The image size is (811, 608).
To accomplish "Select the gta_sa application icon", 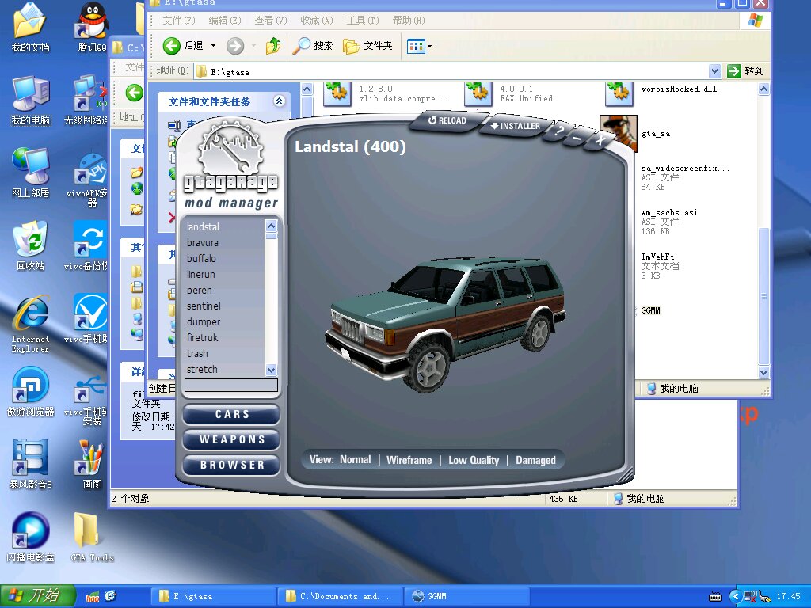I will click(618, 133).
